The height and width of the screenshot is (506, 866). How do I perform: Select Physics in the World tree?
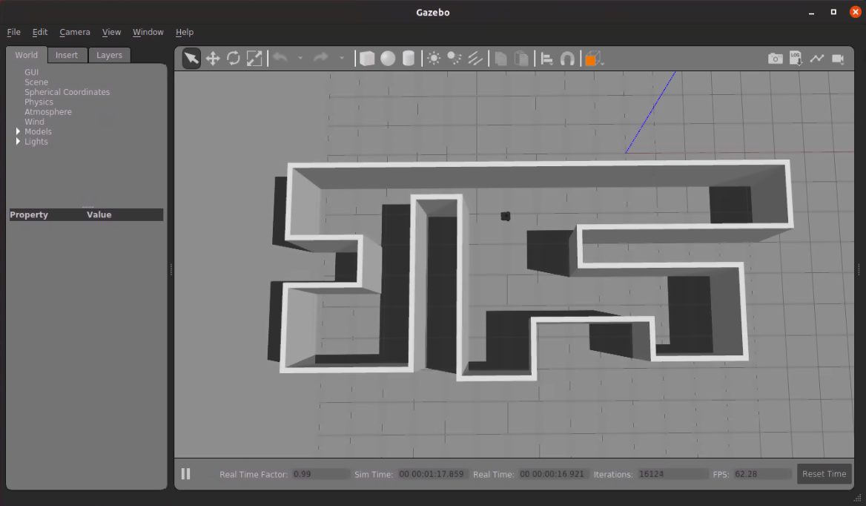(x=39, y=102)
